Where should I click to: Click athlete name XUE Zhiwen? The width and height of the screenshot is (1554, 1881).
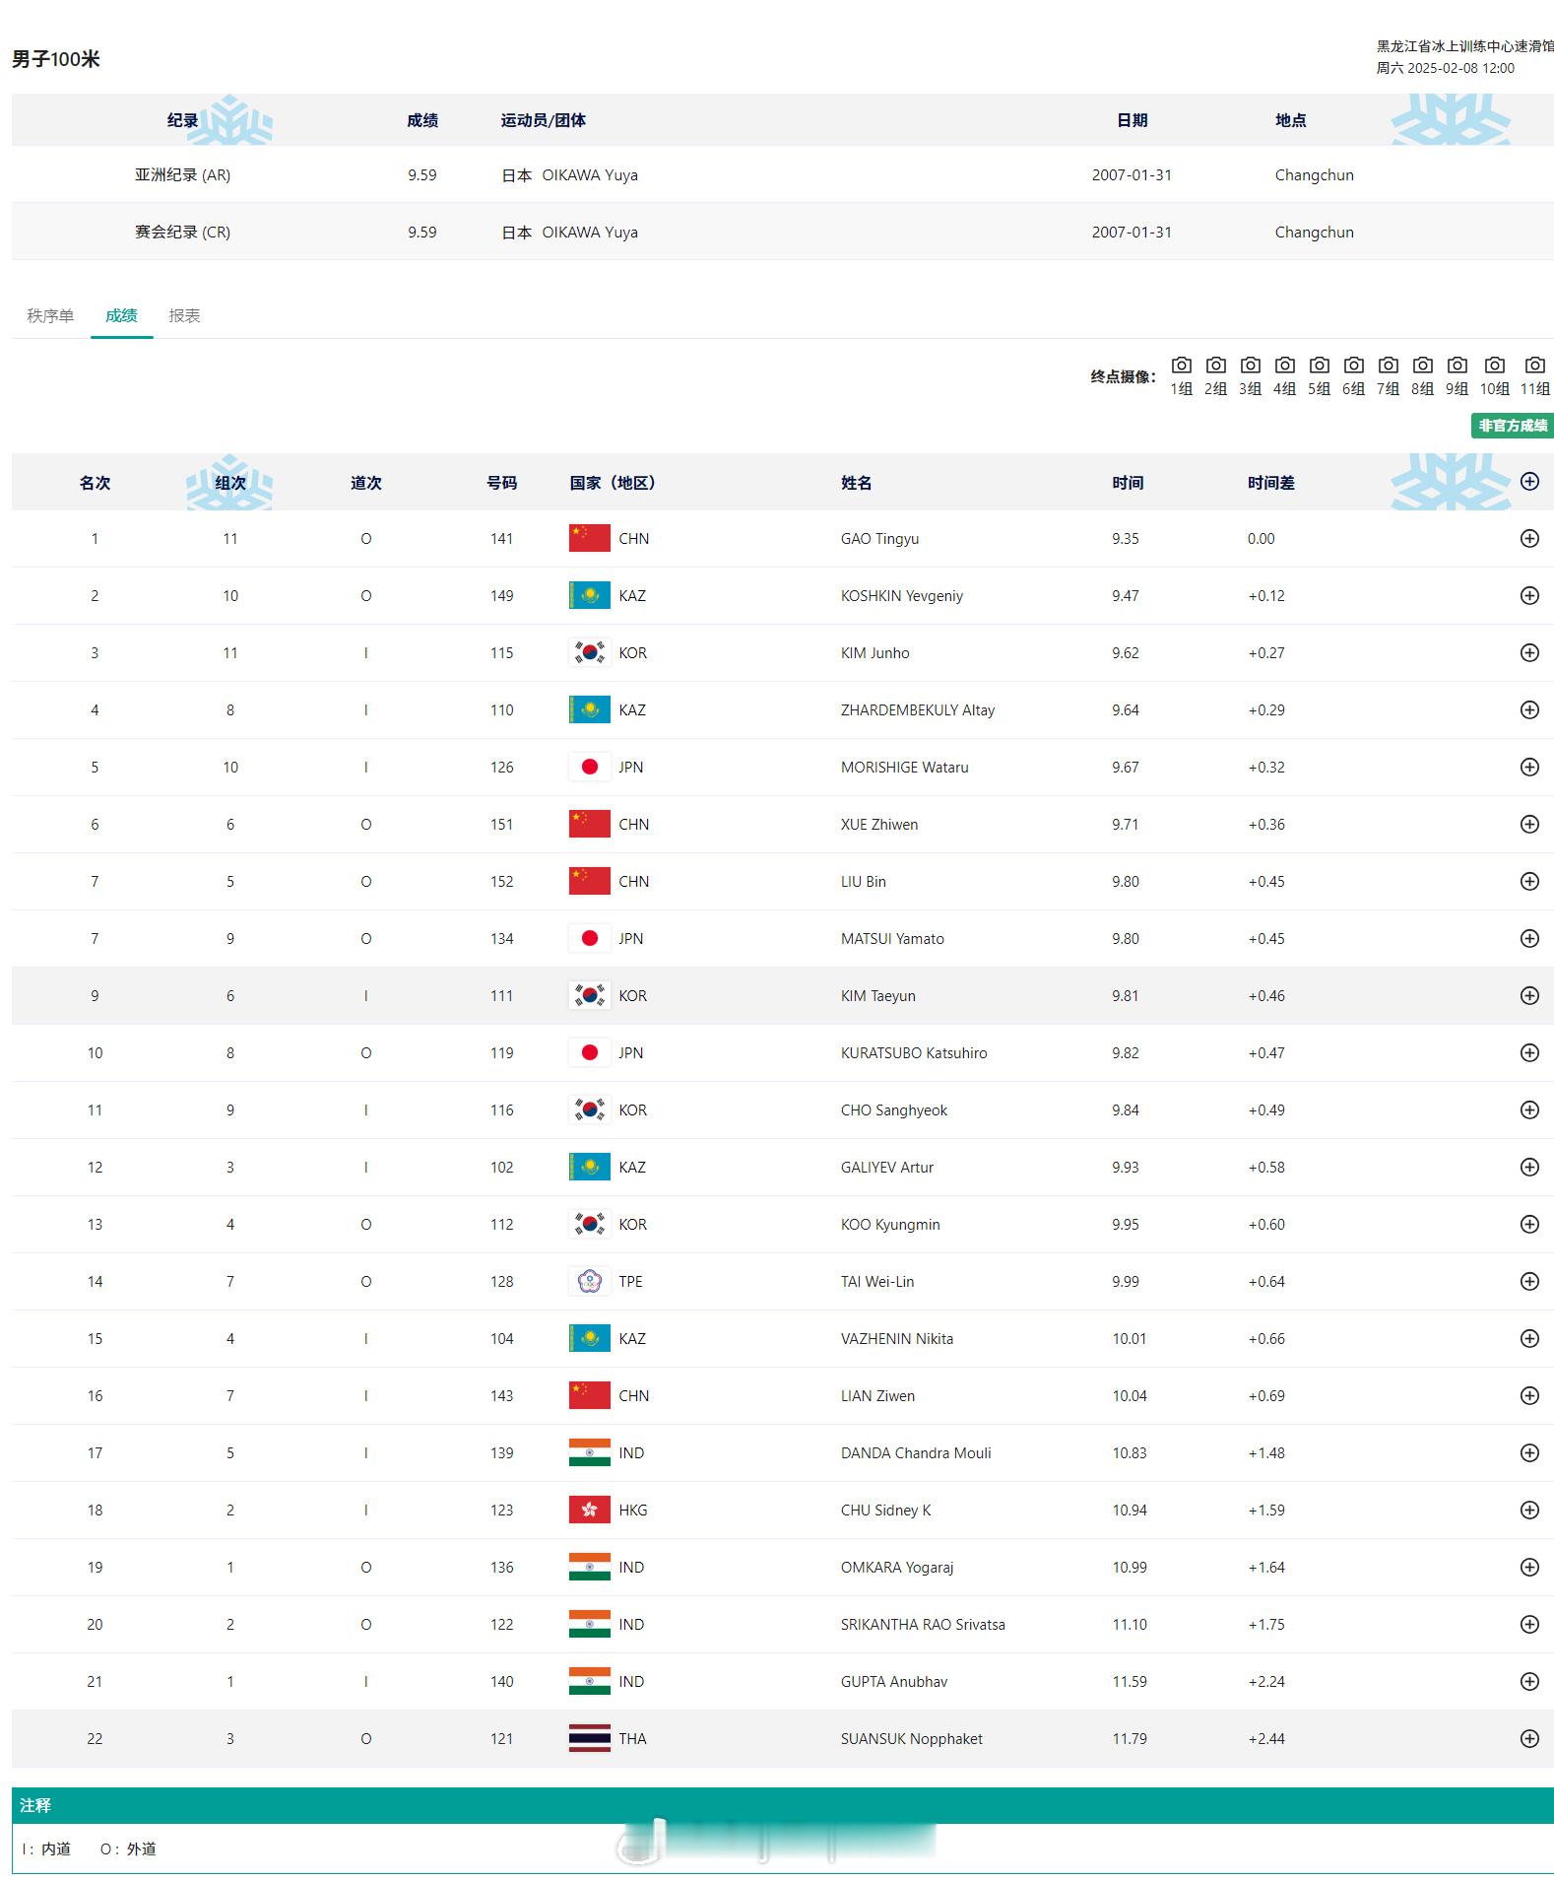pos(879,825)
